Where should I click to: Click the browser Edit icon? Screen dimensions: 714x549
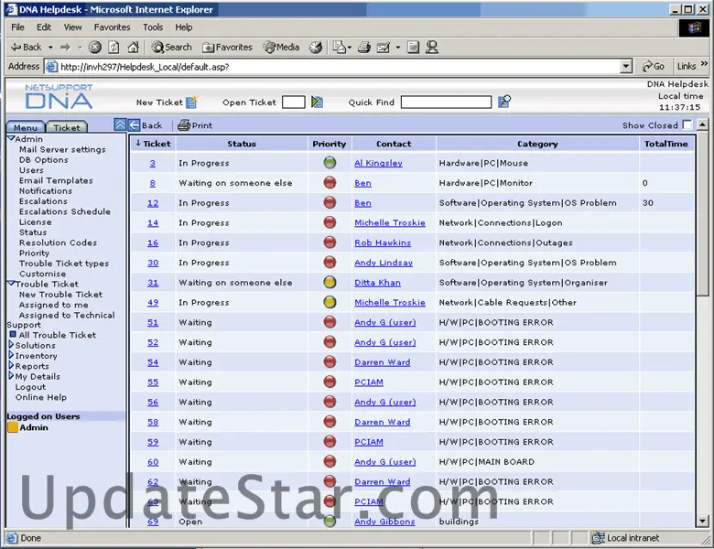(x=384, y=47)
